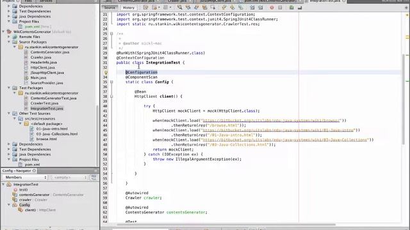Select 01-Java-intro.html resource file
The width and height of the screenshot is (410, 230).
tap(52, 129)
